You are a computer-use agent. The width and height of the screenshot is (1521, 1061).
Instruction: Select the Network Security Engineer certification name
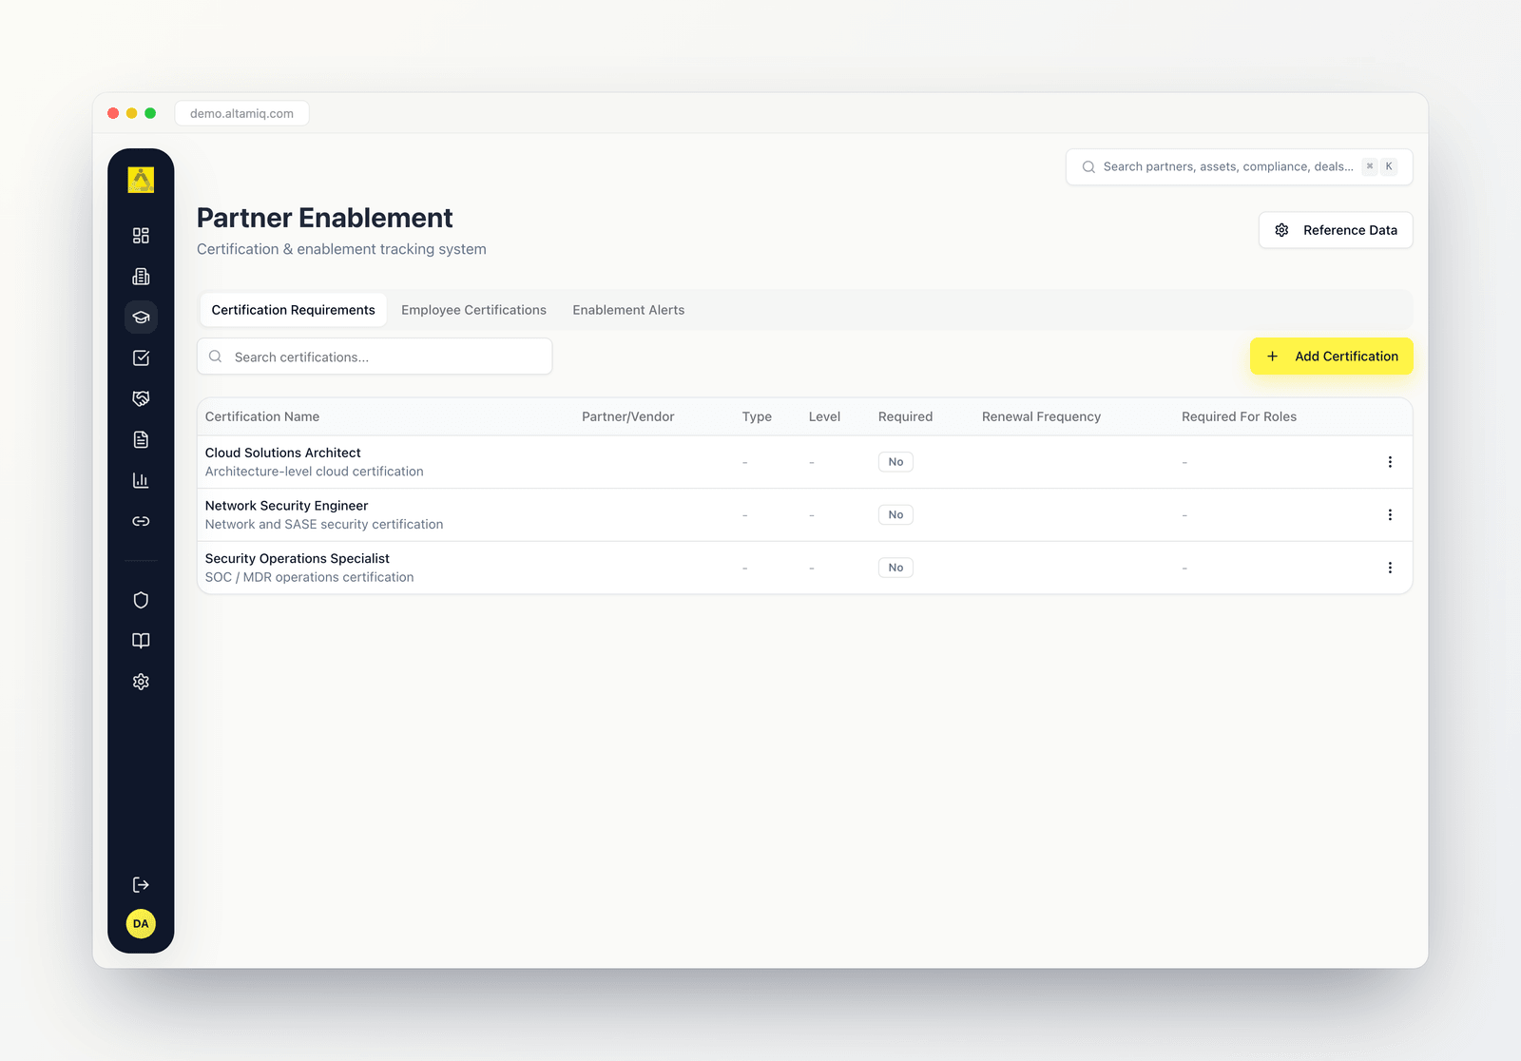(286, 506)
